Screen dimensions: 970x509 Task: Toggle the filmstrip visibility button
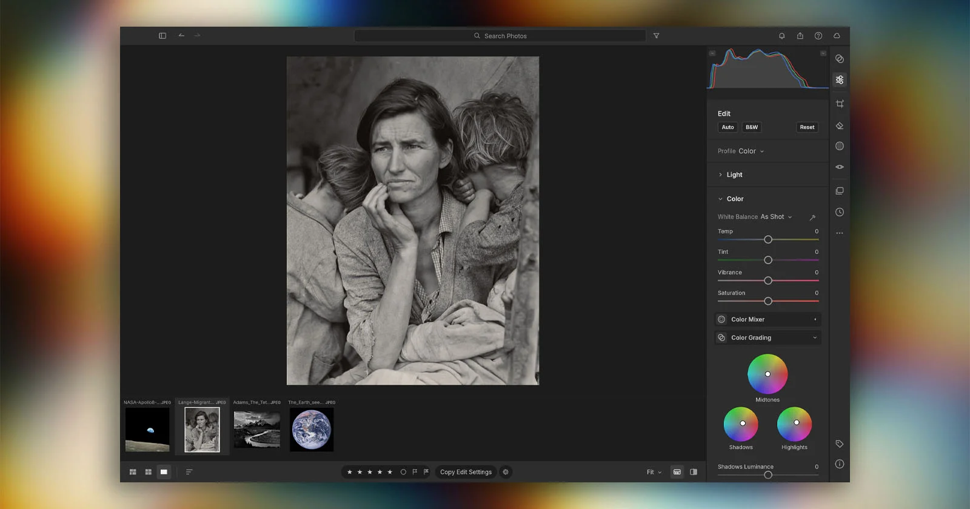point(677,472)
